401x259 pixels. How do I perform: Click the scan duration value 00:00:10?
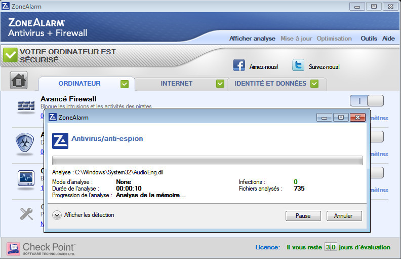[x=129, y=189]
